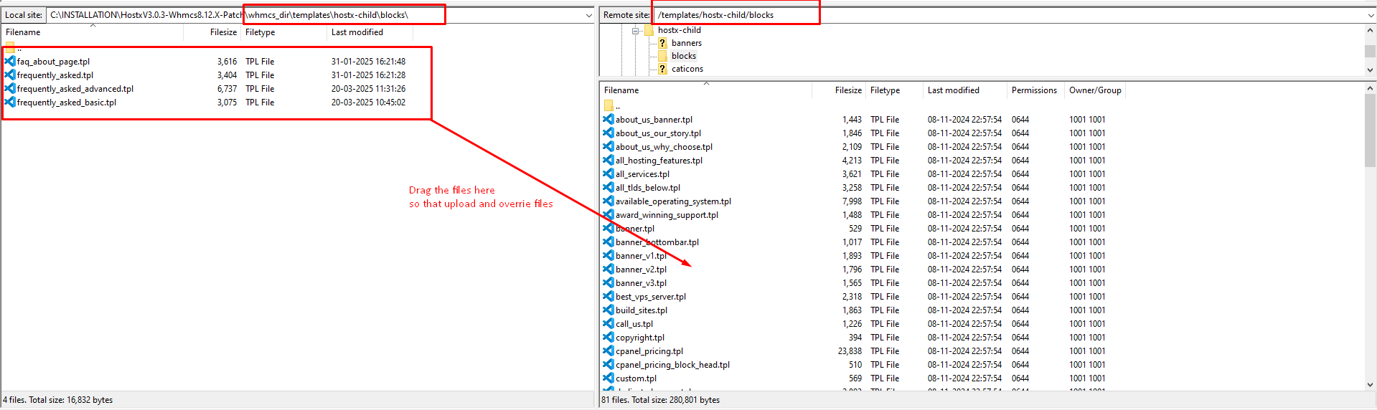Select the cpanel_pricing.tpl file icon
Screen dimensions: 1377x410
tap(608, 351)
